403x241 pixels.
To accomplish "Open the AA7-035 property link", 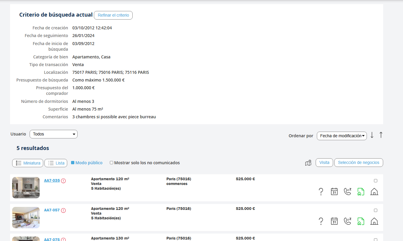I will tap(52, 181).
